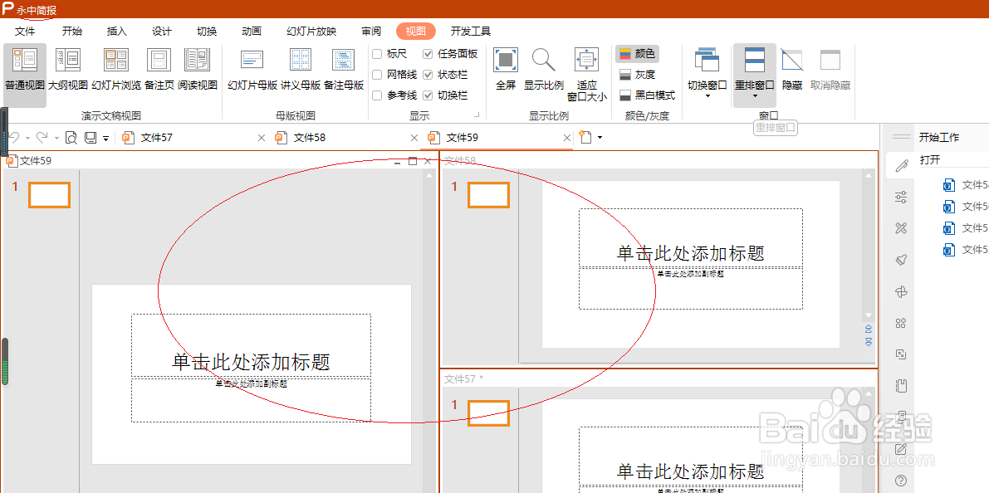Close the 文件58 document tab
Image resolution: width=989 pixels, height=493 pixels.
(x=414, y=138)
